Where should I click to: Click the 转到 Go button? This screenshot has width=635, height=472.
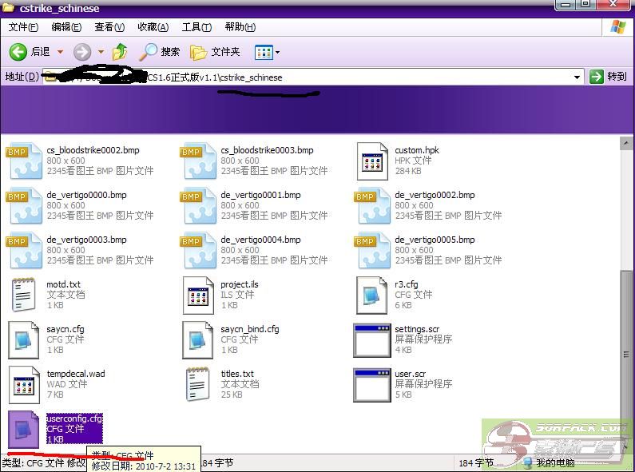point(608,77)
